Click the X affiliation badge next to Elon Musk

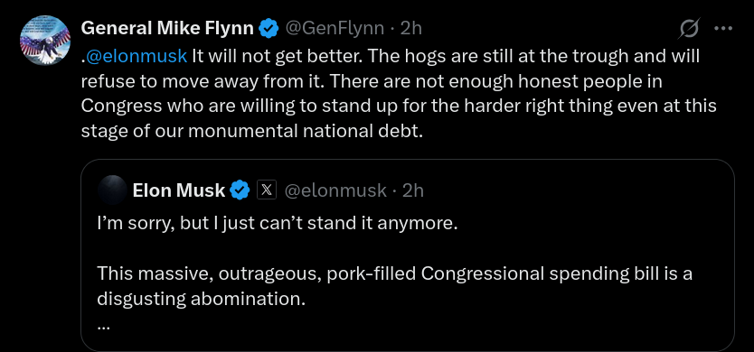pyautogui.click(x=267, y=190)
